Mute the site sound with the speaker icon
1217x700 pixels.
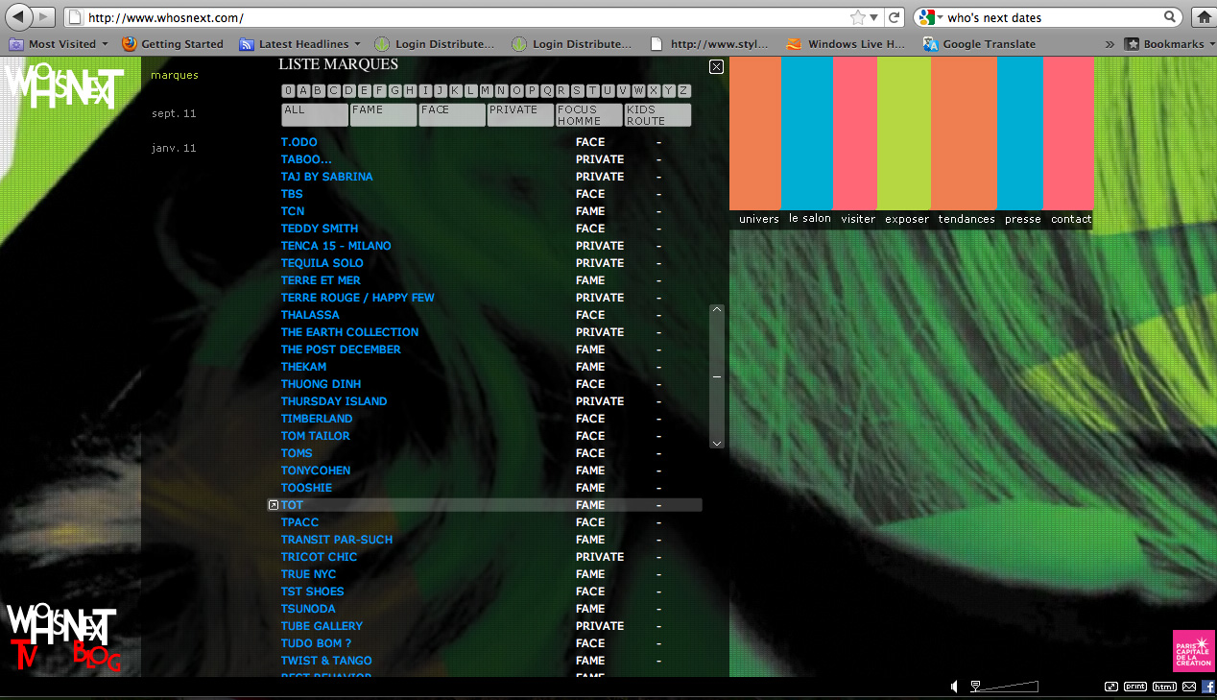click(955, 687)
